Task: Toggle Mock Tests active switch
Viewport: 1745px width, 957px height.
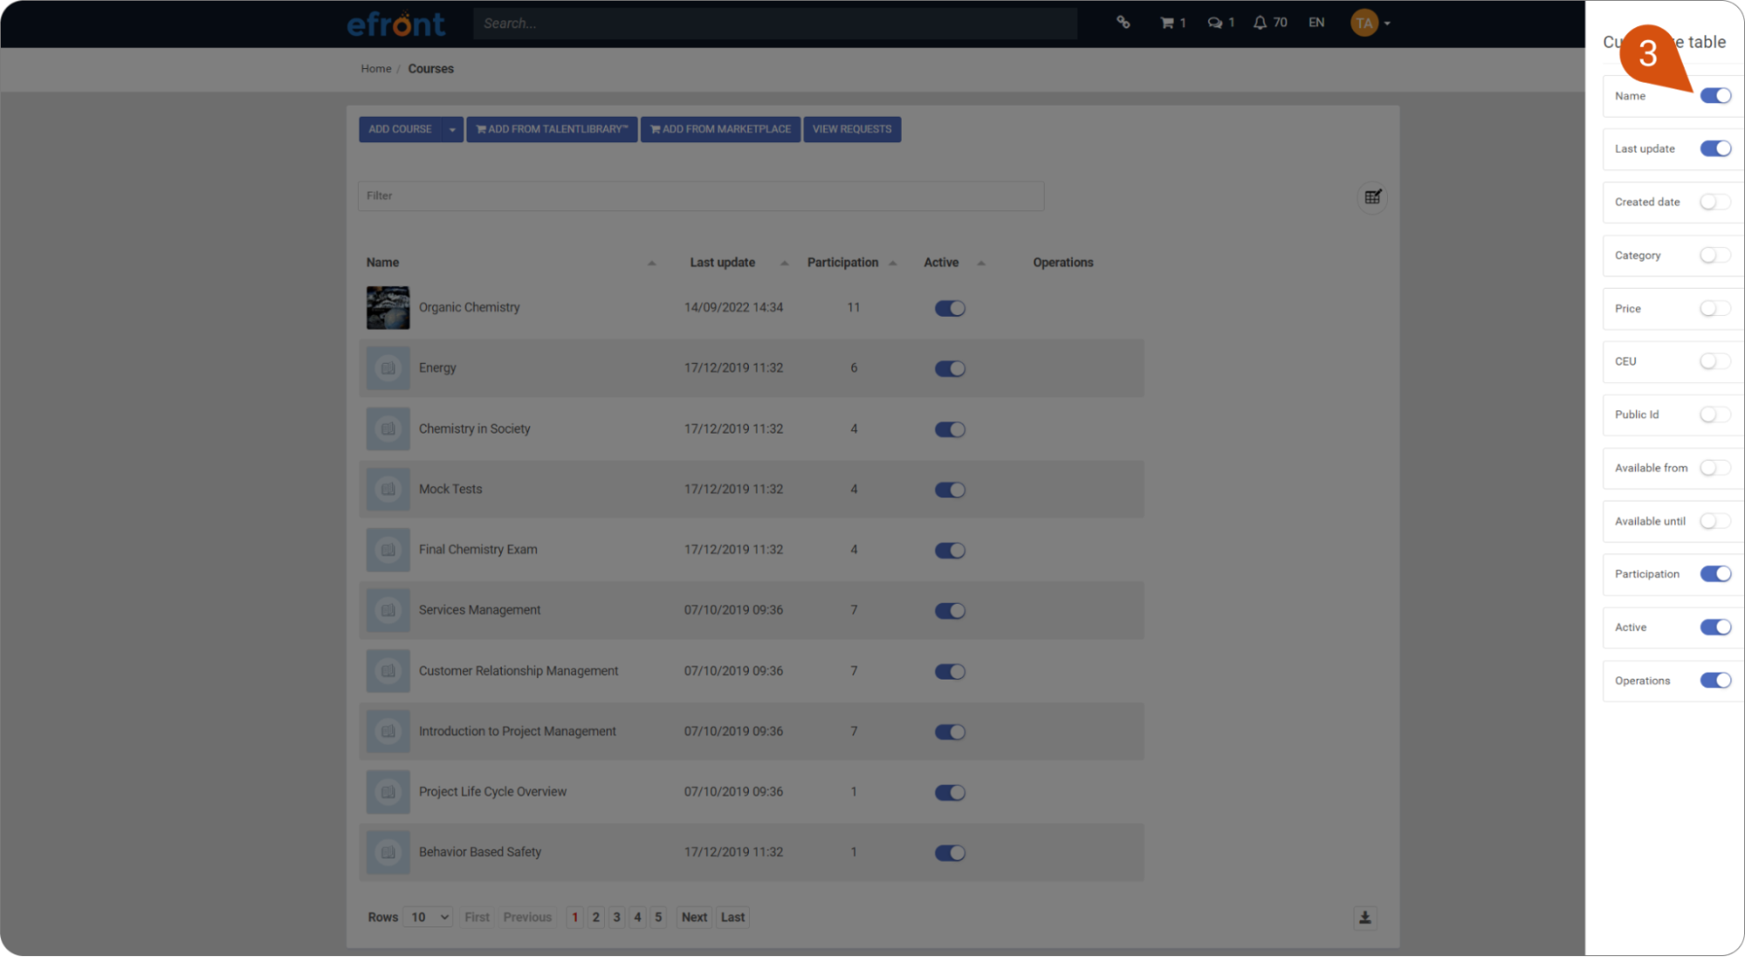Action: [950, 489]
